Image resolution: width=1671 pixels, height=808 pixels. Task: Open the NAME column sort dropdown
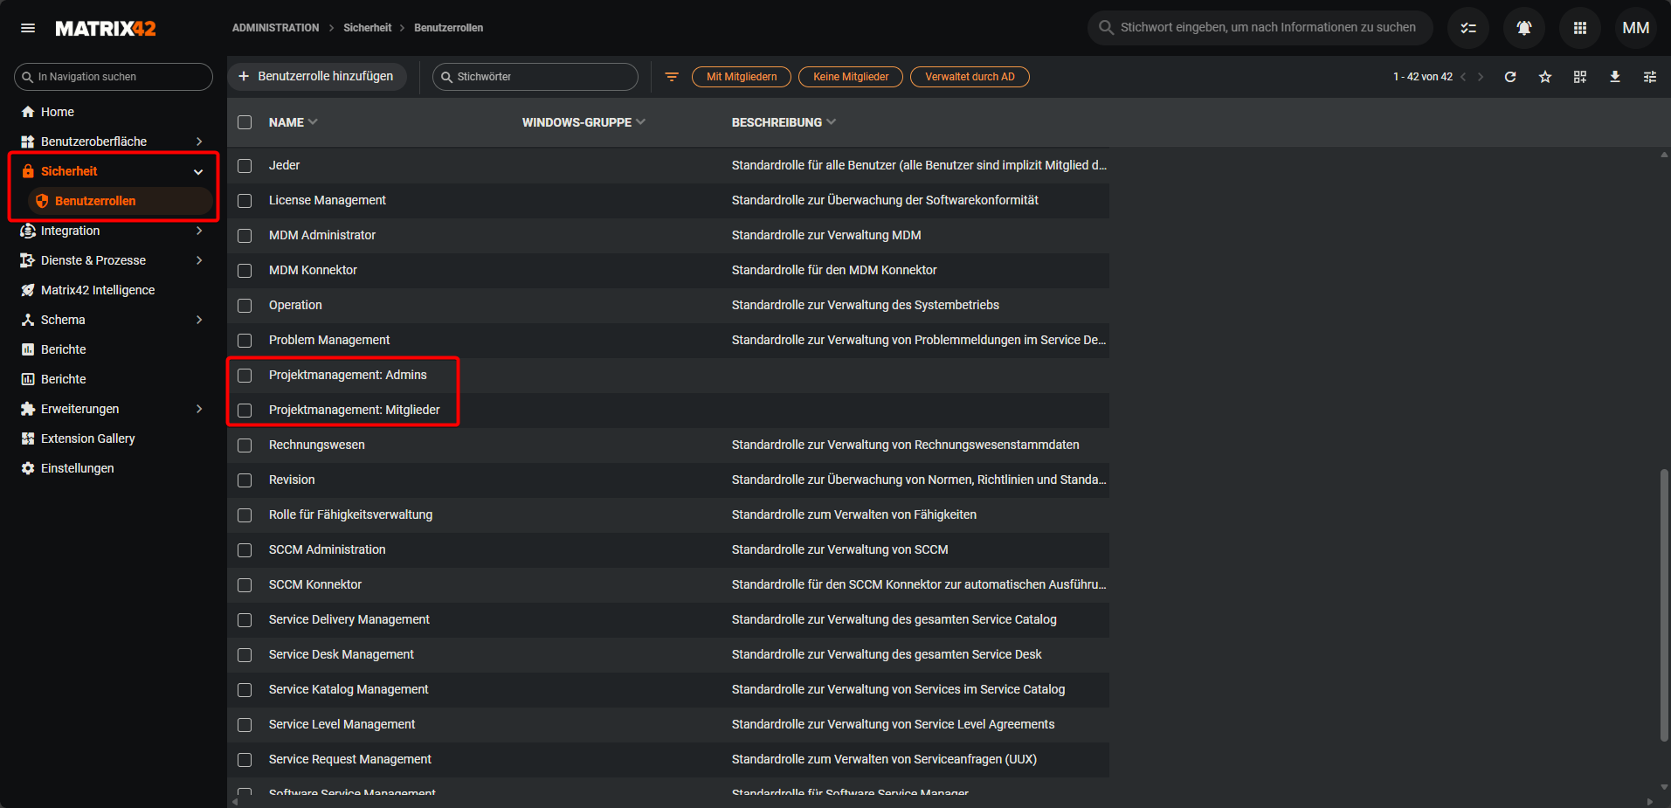pyautogui.click(x=313, y=122)
